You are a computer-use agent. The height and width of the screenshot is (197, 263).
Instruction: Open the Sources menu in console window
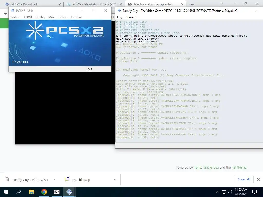(x=131, y=17)
